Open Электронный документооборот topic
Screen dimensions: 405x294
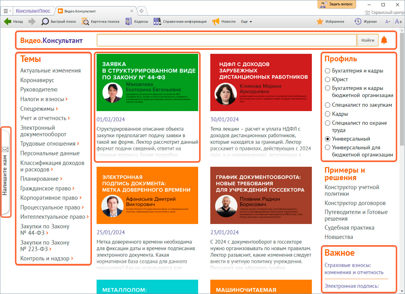(43, 131)
